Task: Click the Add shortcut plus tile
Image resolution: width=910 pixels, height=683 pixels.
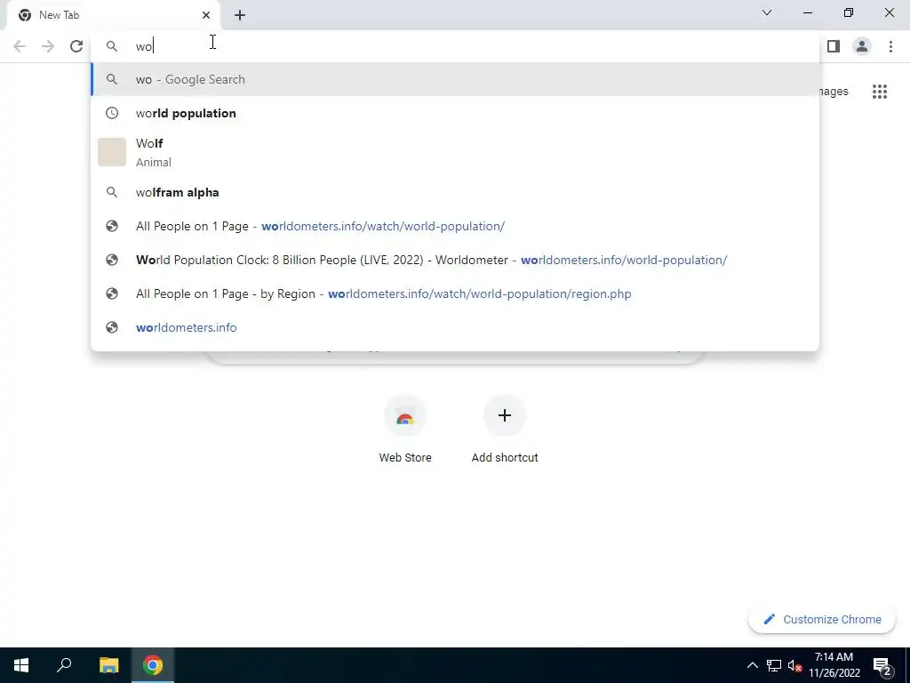Action: (505, 430)
